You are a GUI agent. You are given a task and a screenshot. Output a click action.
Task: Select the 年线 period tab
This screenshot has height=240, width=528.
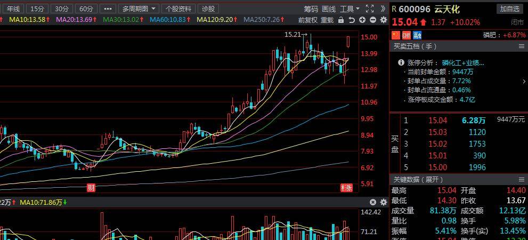coord(13,9)
